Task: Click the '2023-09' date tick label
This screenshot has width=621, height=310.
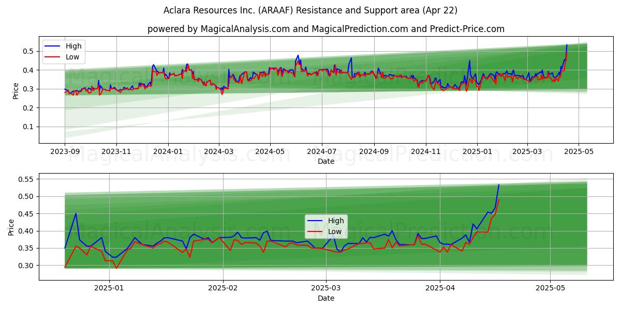Action: pos(65,152)
